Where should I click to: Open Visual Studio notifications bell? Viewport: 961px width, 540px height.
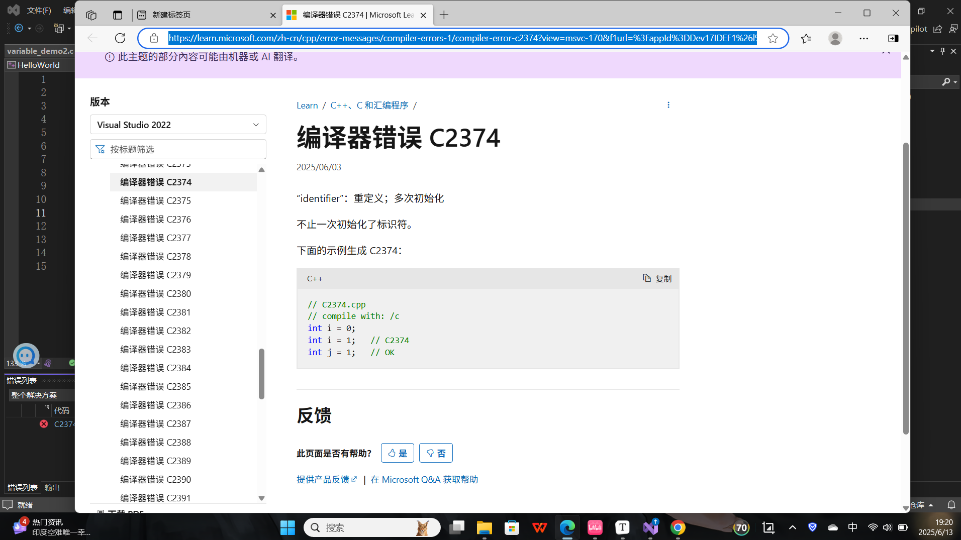click(951, 505)
